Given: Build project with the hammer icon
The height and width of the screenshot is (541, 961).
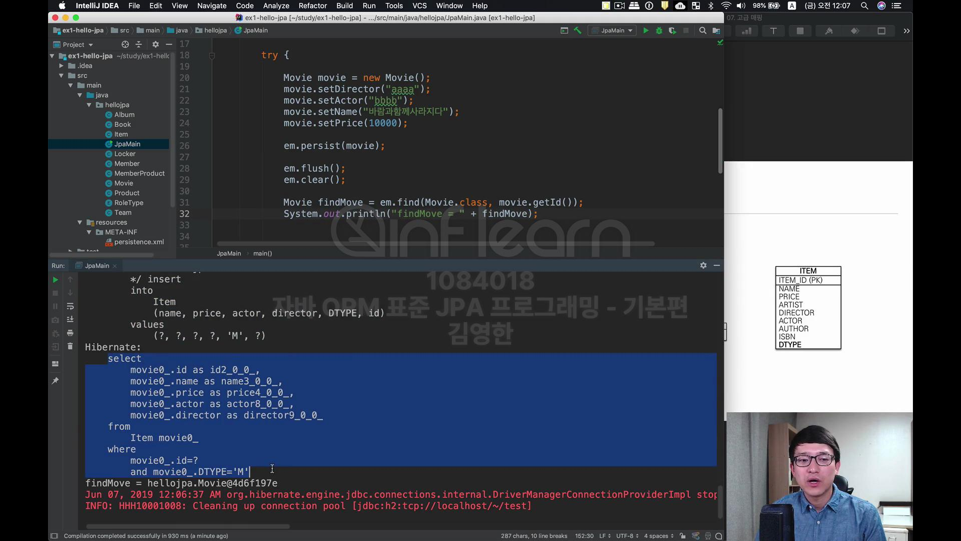Looking at the screenshot, I should click(578, 31).
